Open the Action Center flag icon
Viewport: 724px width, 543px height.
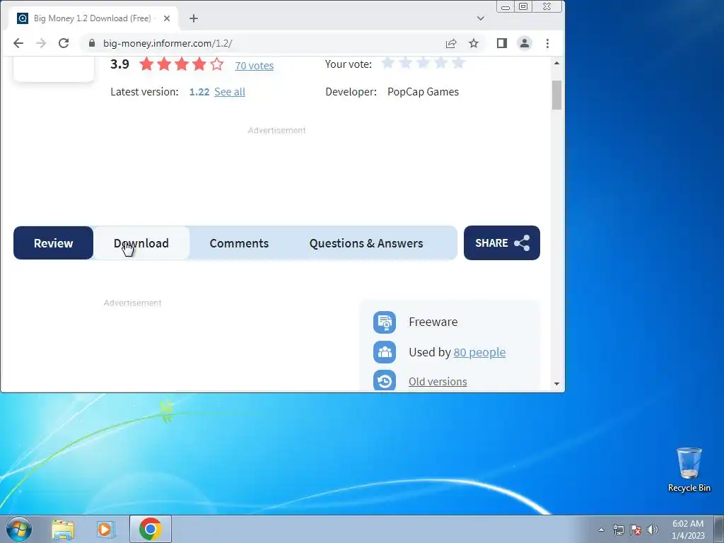(636, 530)
